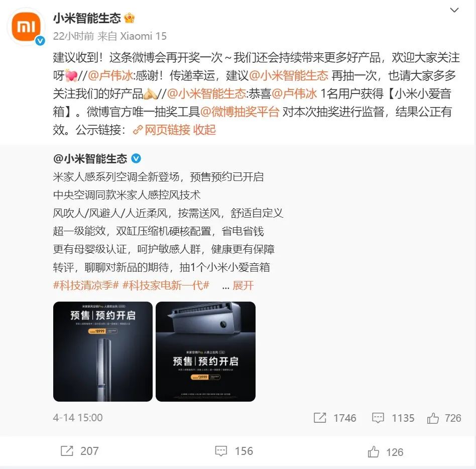This screenshot has height=469, width=476.
Task: Collapse the post text with 收起
Action: pos(204,130)
